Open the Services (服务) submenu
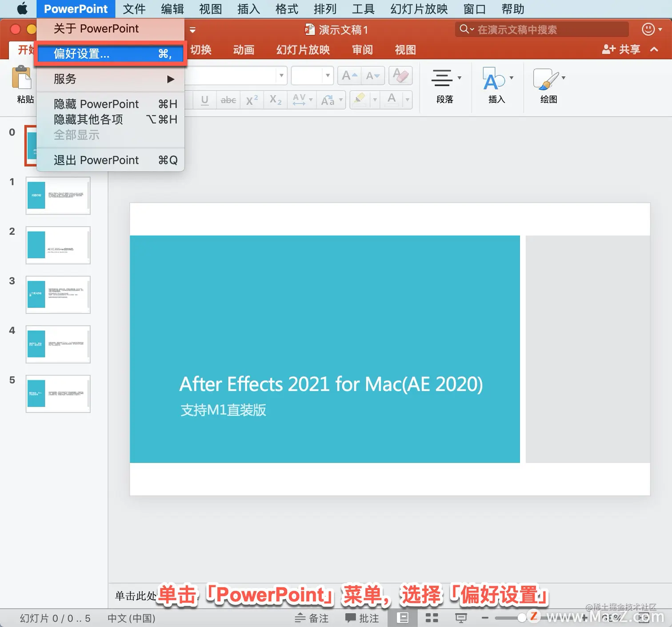The image size is (672, 627). pos(110,79)
